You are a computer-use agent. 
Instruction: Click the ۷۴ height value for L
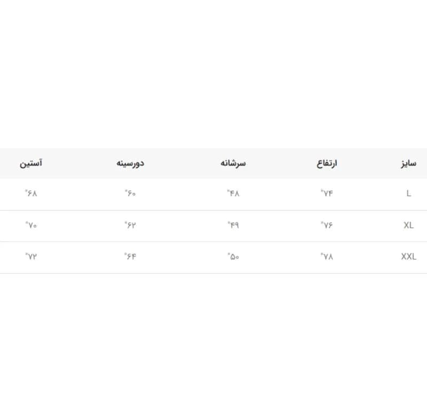[x=327, y=193]
